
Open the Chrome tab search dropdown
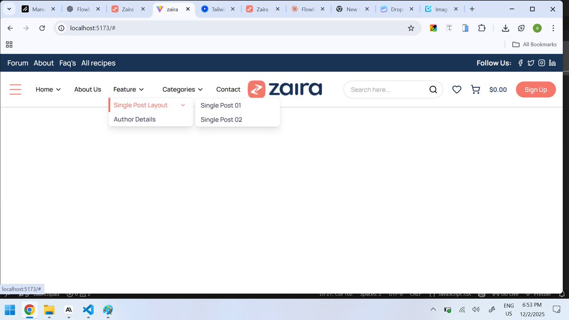tap(9, 9)
